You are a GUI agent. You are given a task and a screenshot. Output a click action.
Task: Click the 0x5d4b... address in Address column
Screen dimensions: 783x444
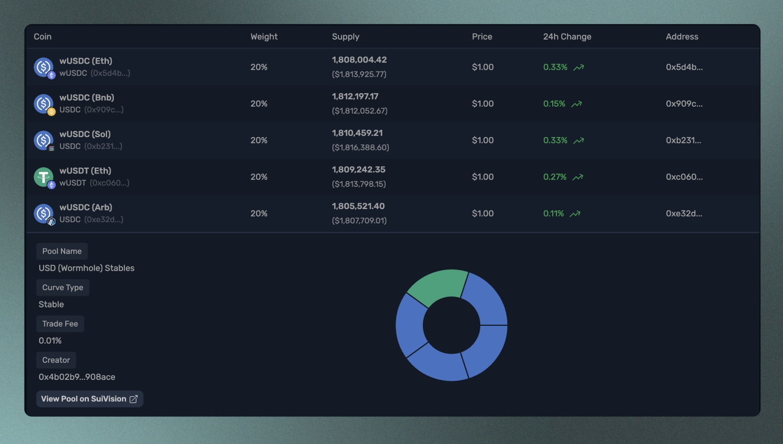click(x=684, y=67)
